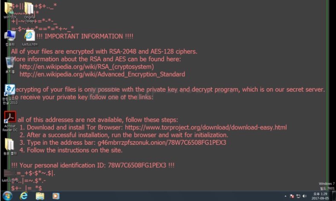Select the Computer desktop icon
The width and height of the screenshot is (336, 201).
[x=10, y=38]
